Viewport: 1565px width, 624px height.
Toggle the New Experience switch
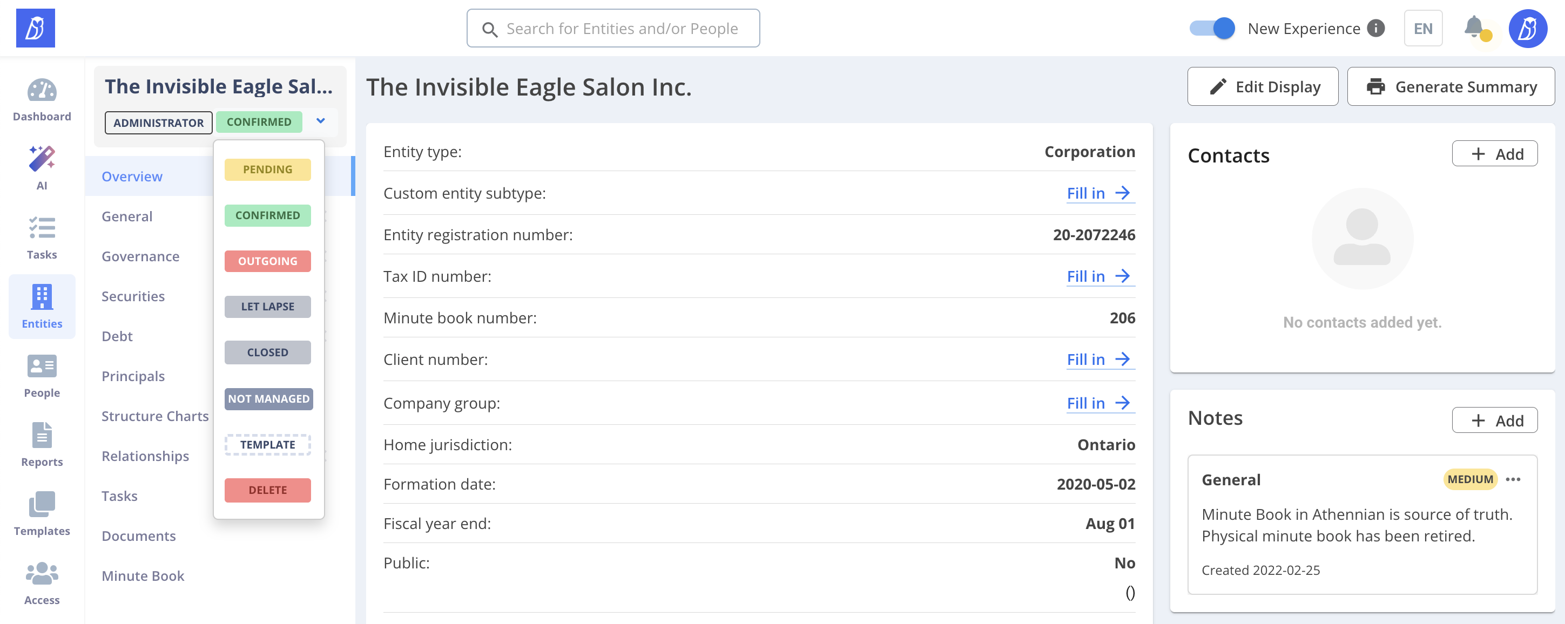point(1212,28)
